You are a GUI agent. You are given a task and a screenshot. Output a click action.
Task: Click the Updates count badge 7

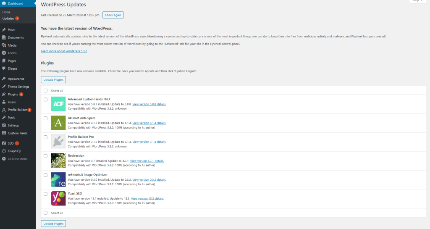[x=17, y=18]
